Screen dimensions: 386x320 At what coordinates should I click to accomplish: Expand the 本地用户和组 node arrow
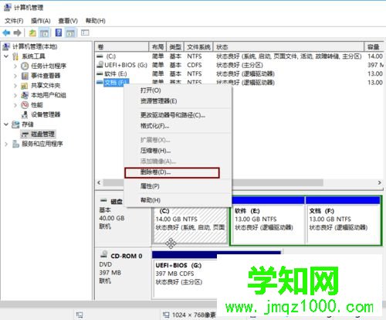15,95
